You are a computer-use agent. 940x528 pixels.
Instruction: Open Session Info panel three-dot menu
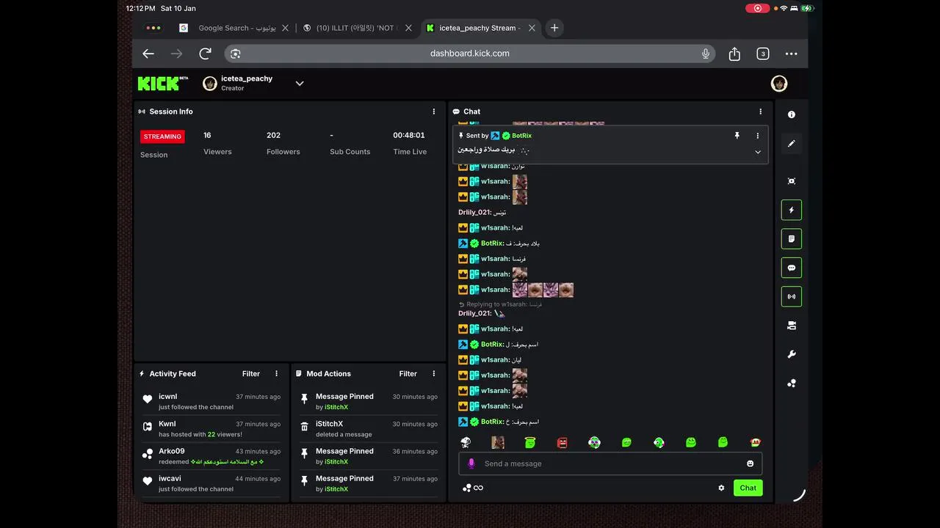pyautogui.click(x=434, y=111)
